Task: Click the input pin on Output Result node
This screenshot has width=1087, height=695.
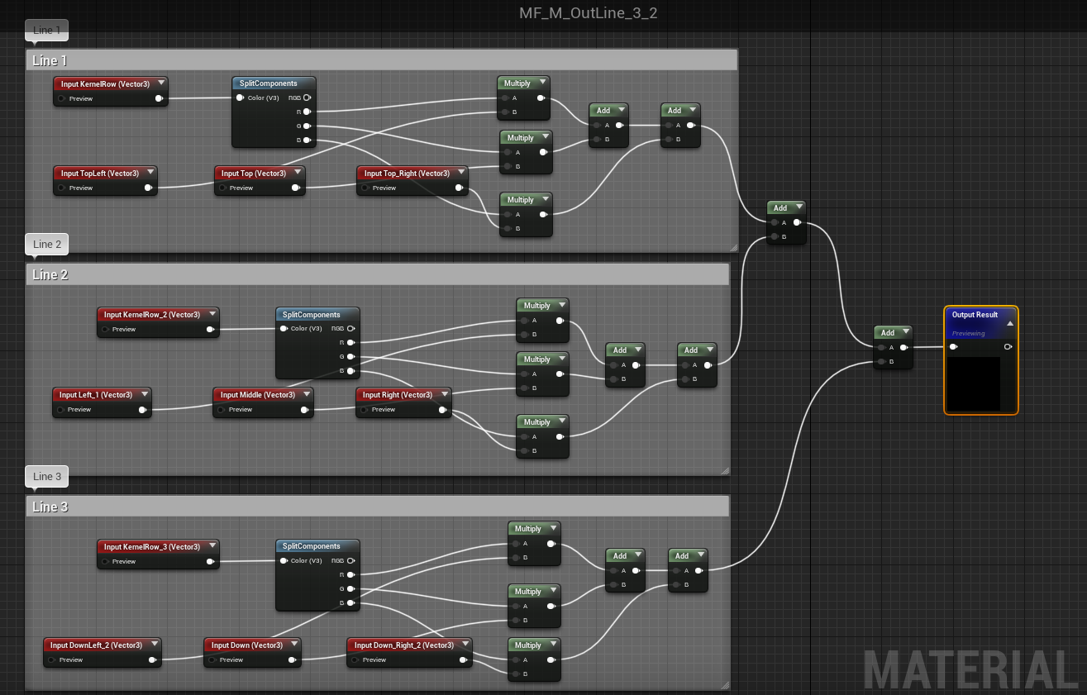Action: click(952, 346)
